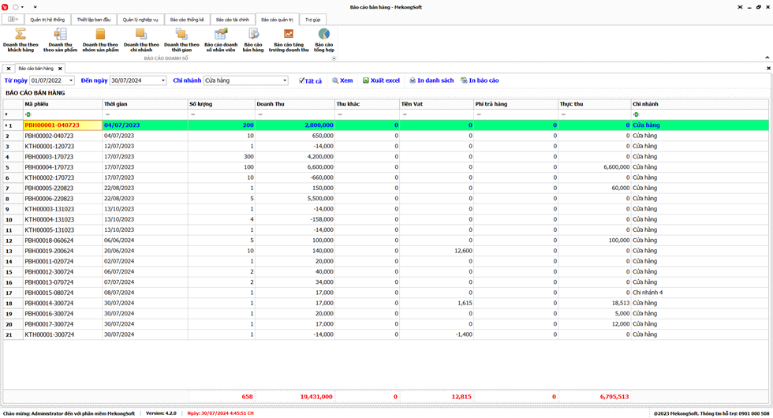Viewport: 773px width, 418px height.
Task: Switch to Quản trị hệ thống tab
Action: [47, 20]
